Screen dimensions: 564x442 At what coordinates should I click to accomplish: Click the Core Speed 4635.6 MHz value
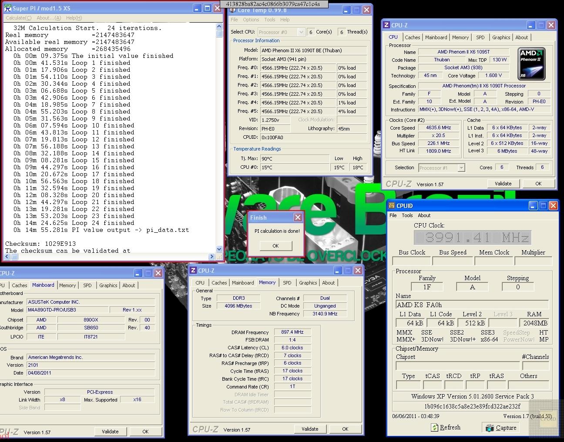[439, 128]
